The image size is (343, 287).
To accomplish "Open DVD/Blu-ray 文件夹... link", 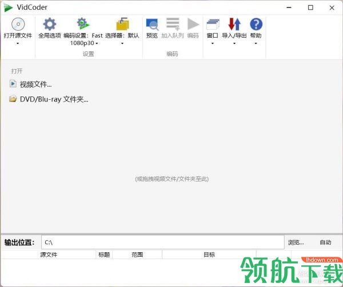I will click(x=54, y=99).
